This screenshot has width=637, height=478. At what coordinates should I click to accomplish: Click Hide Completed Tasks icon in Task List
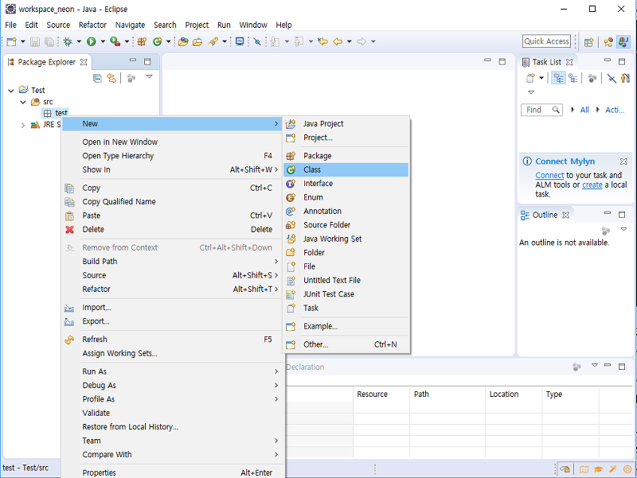[612, 78]
